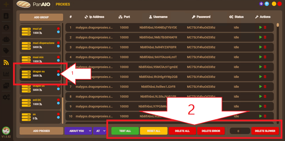Click blue dot on muzi disperazione group
The height and width of the screenshot is (141, 285).
(x=58, y=46)
